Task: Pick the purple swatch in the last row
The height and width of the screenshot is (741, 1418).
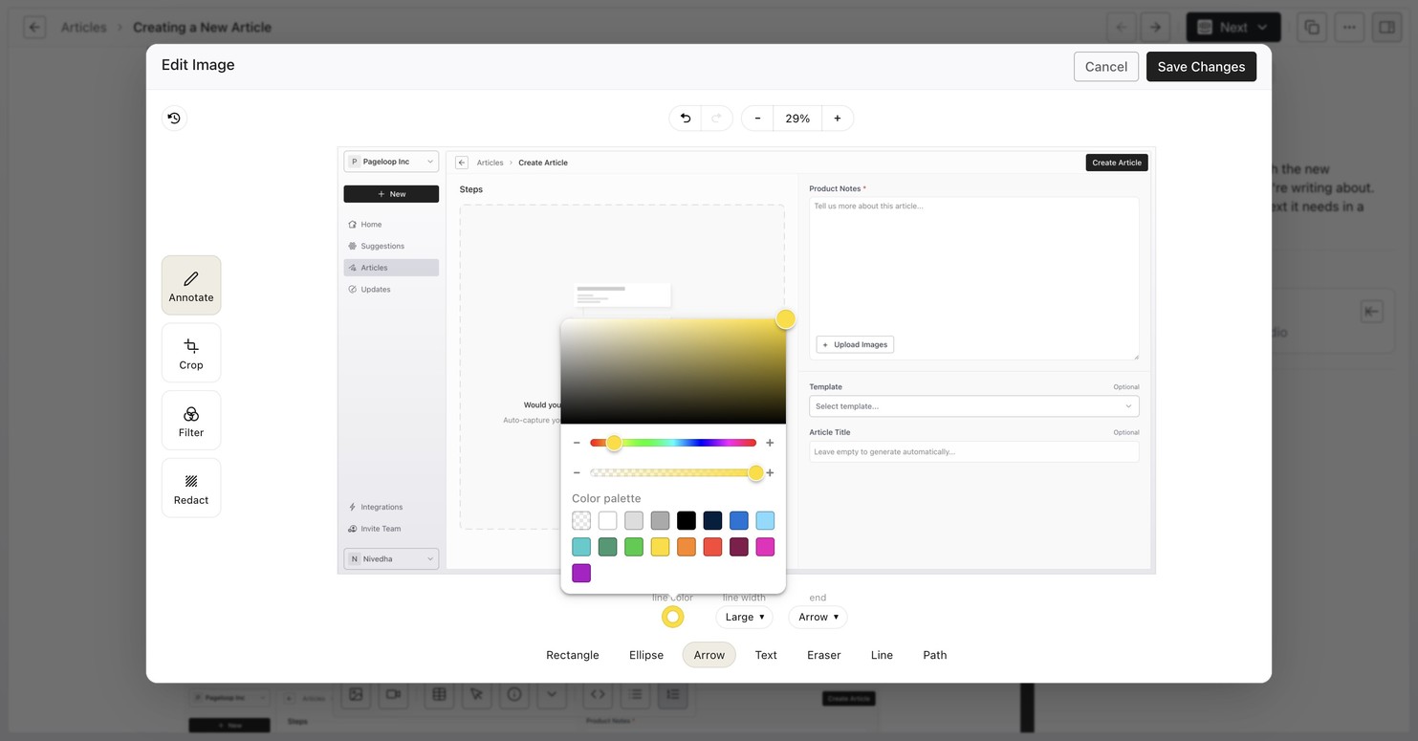Action: (581, 573)
